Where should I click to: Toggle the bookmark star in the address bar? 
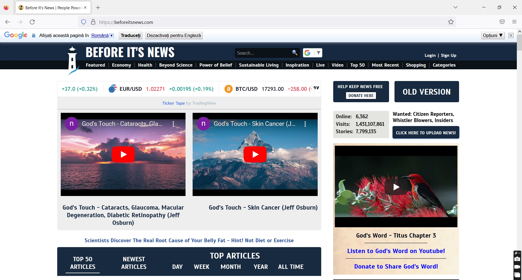(x=451, y=22)
